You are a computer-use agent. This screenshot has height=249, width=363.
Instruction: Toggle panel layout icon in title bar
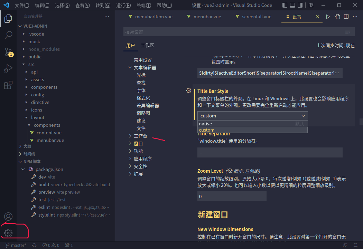coord(292,5)
